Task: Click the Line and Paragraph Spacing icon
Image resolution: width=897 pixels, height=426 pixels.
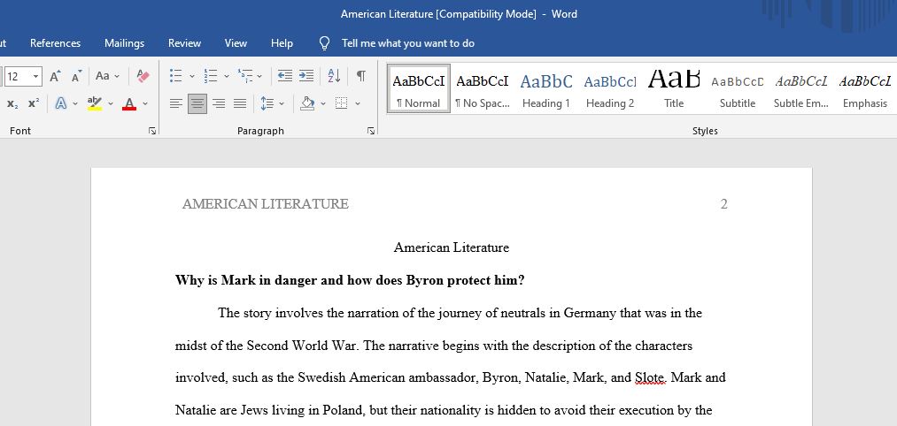Action: [267, 103]
